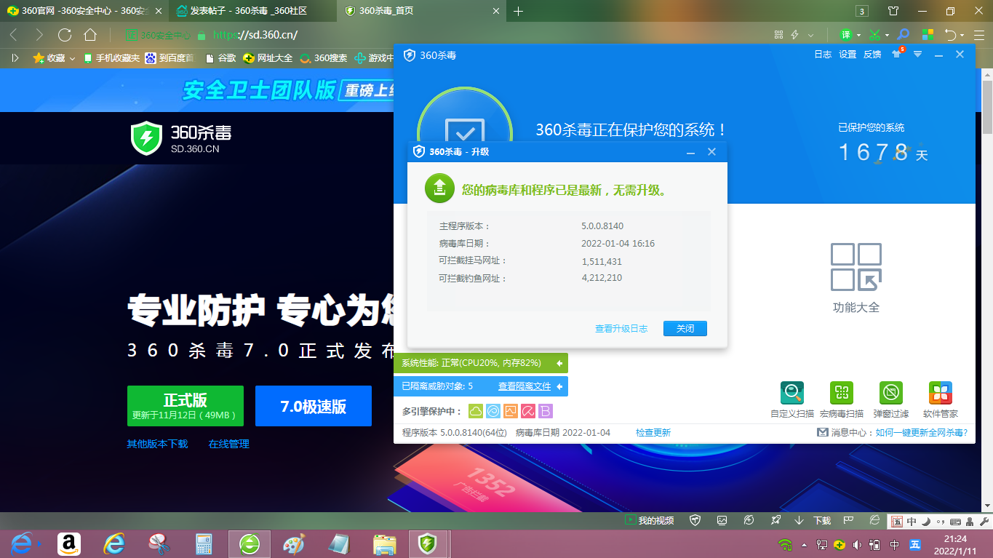Open 360杀毒 main dropdown menu triangle
The width and height of the screenshot is (993, 558).
[x=918, y=55]
